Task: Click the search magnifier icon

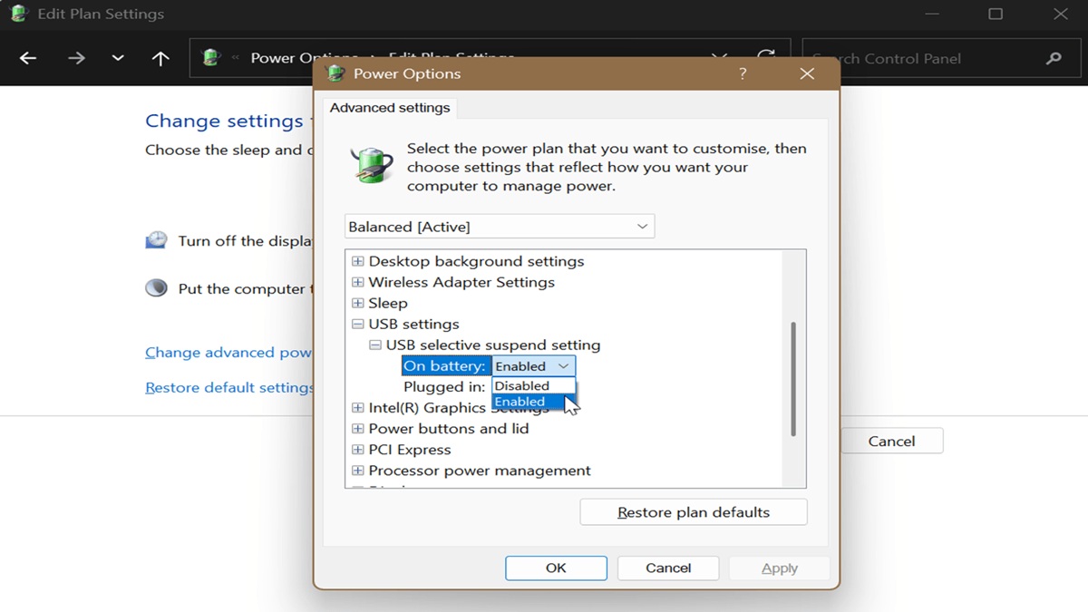Action: [x=1054, y=58]
